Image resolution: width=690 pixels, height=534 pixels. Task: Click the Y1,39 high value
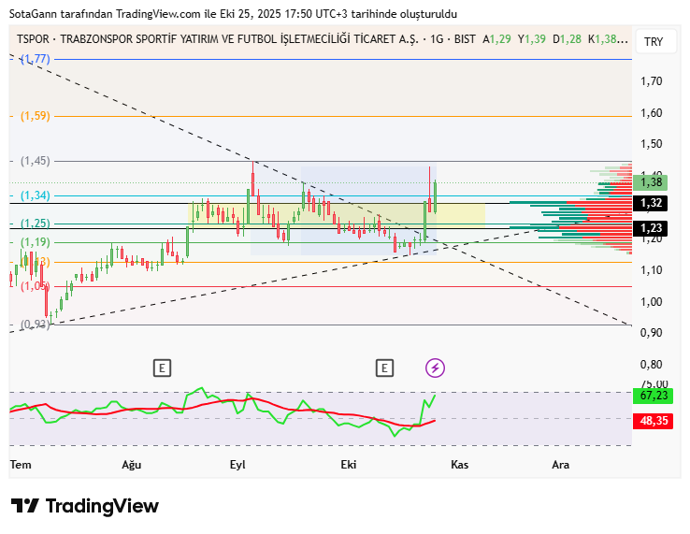coord(532,39)
